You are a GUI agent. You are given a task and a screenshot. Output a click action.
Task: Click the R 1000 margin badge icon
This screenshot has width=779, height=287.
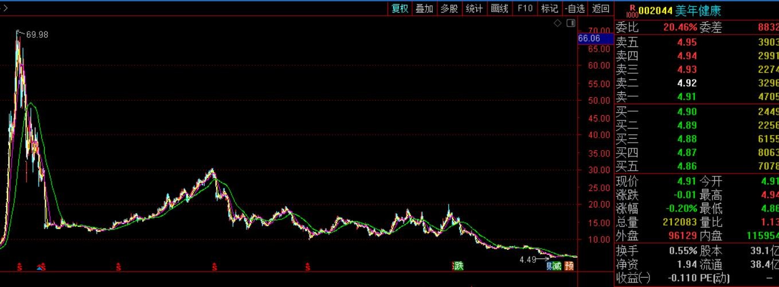tap(632, 11)
